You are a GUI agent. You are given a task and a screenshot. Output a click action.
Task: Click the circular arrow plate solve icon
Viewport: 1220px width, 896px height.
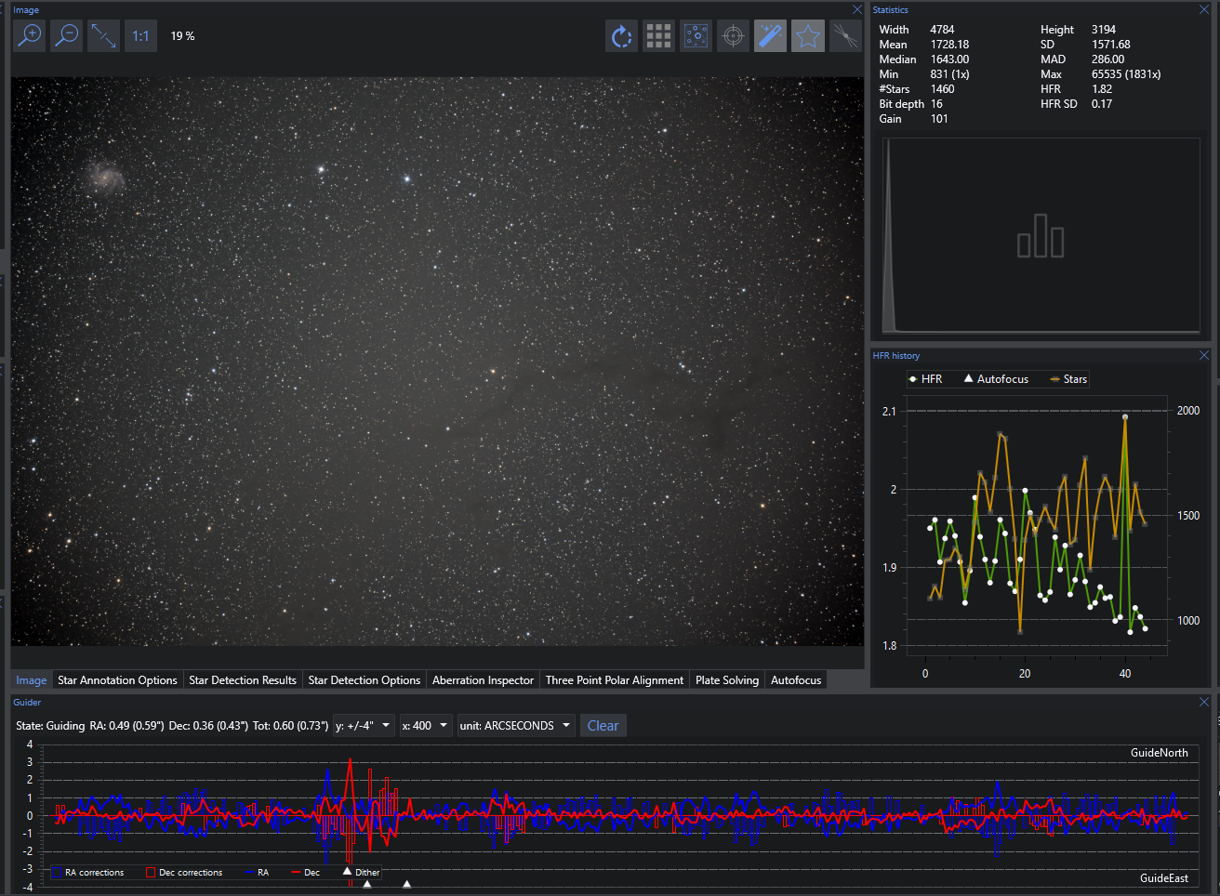pyautogui.click(x=621, y=36)
